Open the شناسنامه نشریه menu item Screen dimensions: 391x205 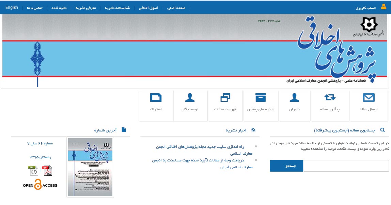[x=117, y=8]
